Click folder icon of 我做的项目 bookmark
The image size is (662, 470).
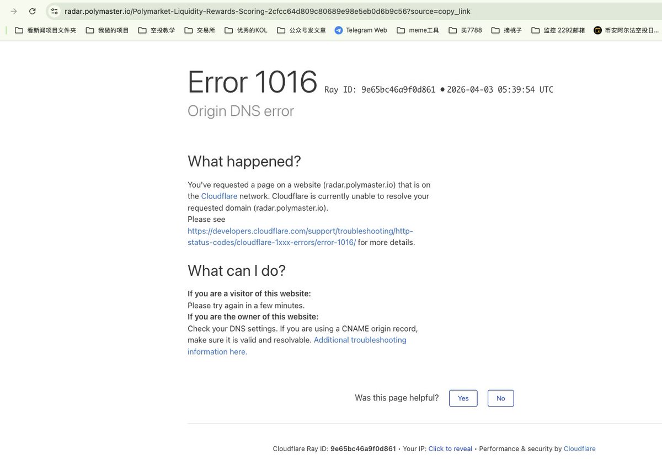click(x=90, y=30)
